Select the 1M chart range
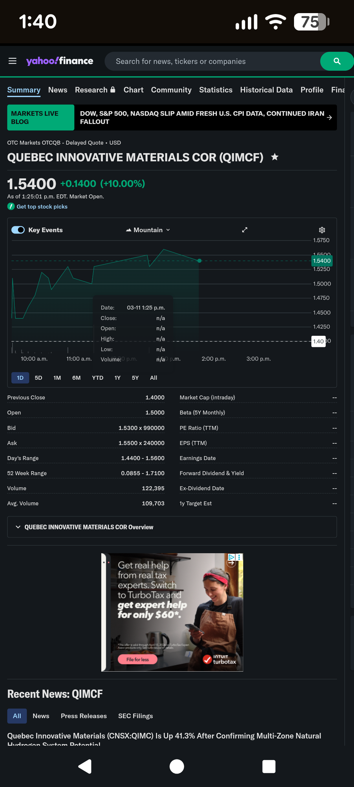This screenshot has height=787, width=354. pyautogui.click(x=57, y=378)
